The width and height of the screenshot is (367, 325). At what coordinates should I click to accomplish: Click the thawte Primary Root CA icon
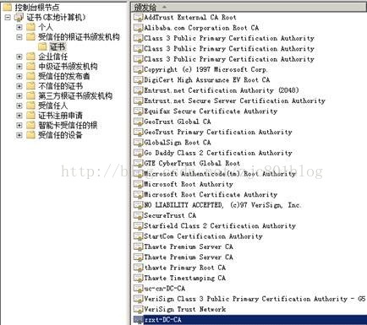coord(138,268)
